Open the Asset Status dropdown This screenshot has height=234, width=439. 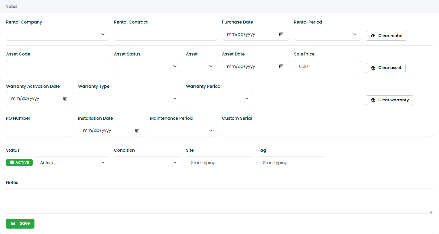tap(148, 66)
